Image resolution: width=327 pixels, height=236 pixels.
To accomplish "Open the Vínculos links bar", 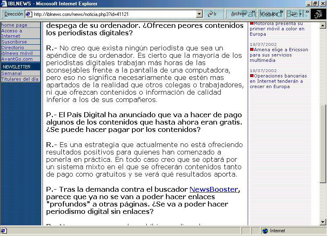I will coord(269,14).
